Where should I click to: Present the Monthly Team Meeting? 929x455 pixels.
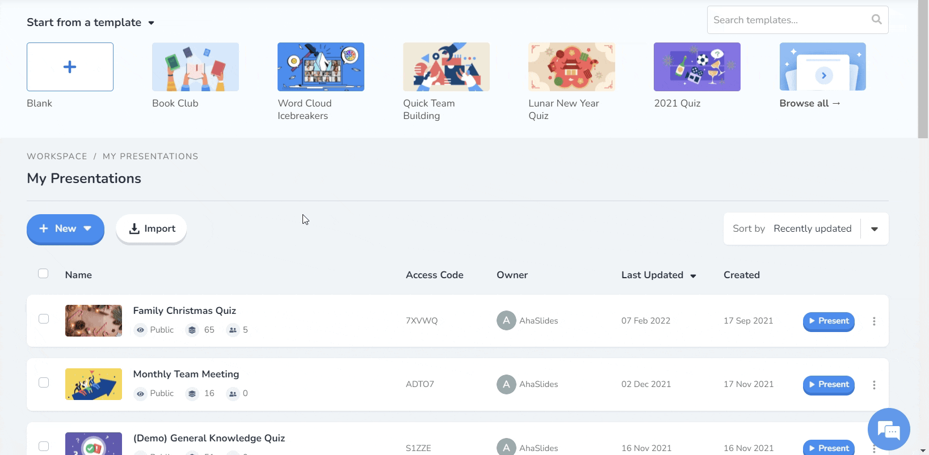click(829, 384)
